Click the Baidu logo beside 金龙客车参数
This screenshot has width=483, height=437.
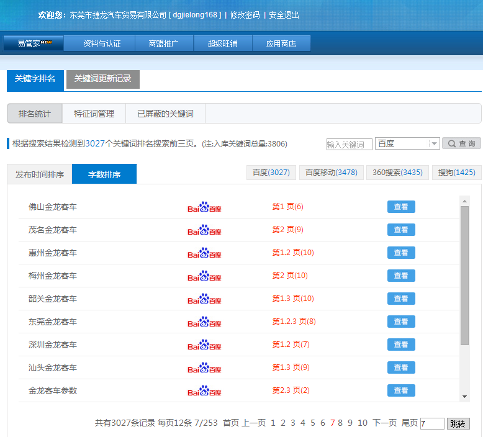click(204, 391)
